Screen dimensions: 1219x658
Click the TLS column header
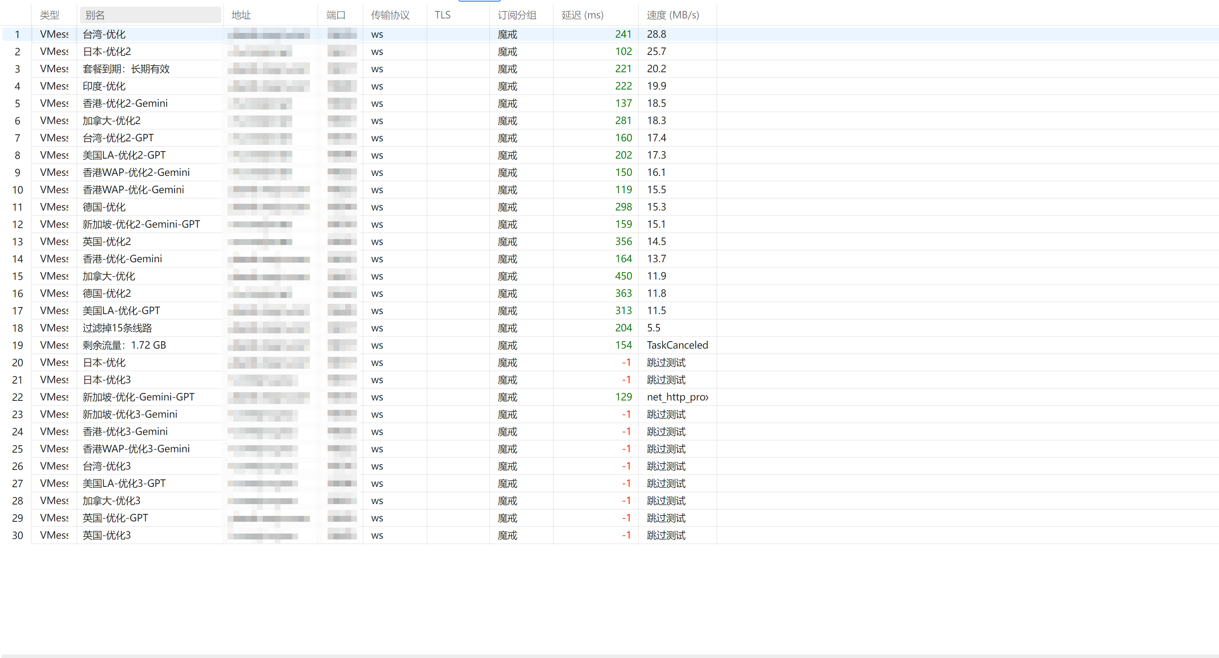tap(457, 15)
